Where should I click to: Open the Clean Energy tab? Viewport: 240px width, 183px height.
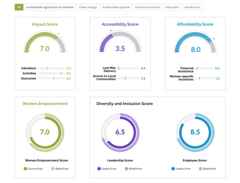click(88, 7)
